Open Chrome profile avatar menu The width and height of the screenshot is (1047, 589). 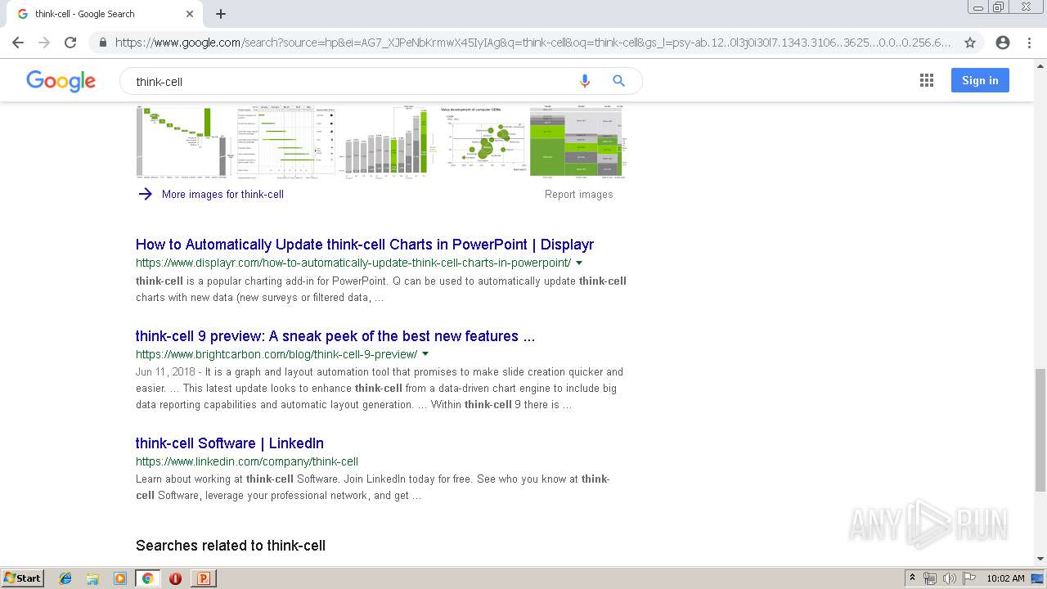click(x=1003, y=43)
